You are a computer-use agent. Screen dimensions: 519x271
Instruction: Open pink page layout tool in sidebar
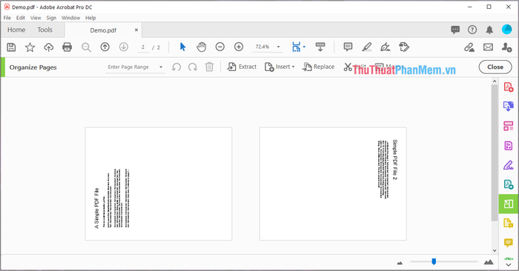click(x=509, y=126)
